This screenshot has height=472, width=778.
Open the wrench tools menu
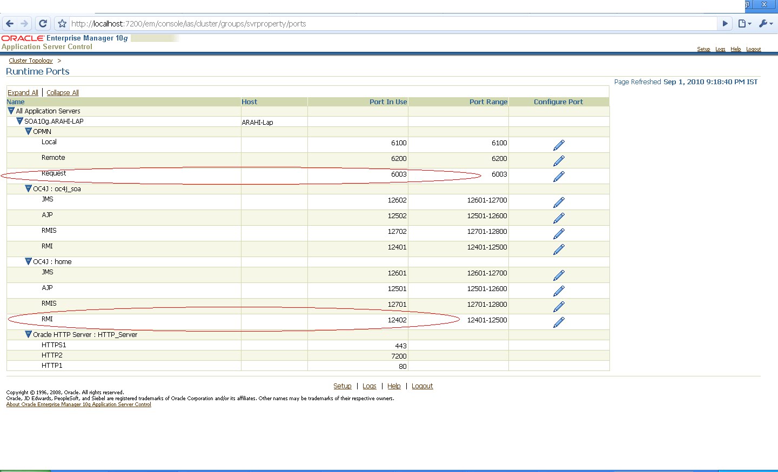coord(766,24)
